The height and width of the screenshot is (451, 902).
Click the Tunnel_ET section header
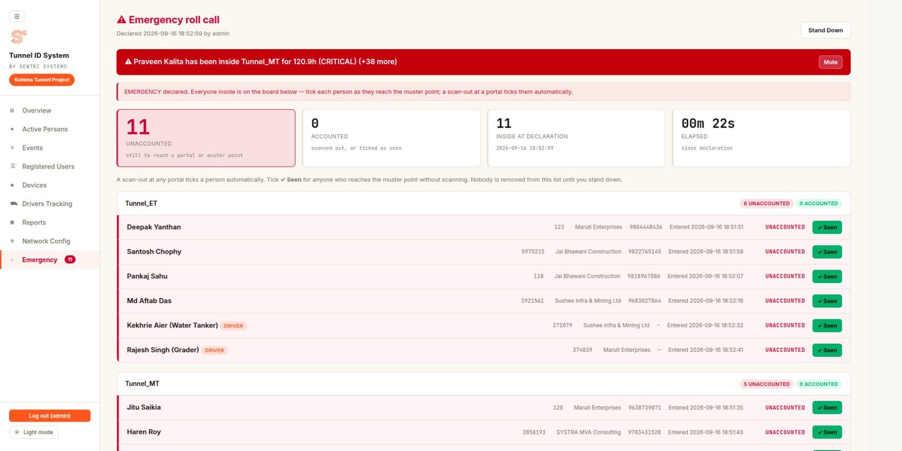coord(483,204)
